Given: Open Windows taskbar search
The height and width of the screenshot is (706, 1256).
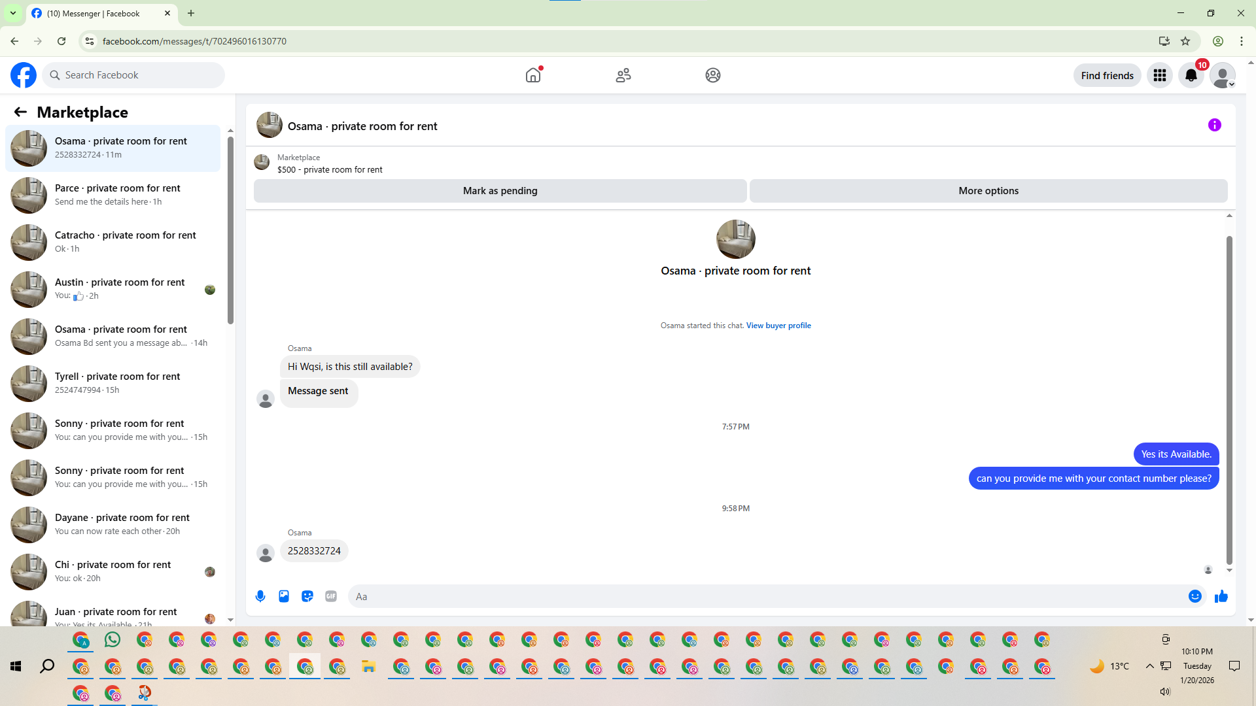Looking at the screenshot, I should (47, 666).
